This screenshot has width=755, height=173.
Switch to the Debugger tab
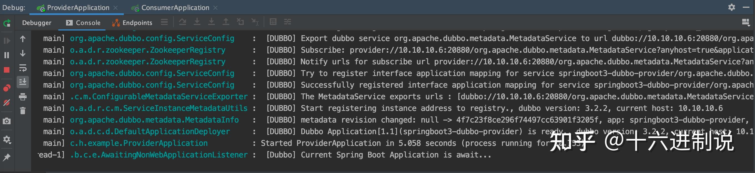click(x=36, y=22)
